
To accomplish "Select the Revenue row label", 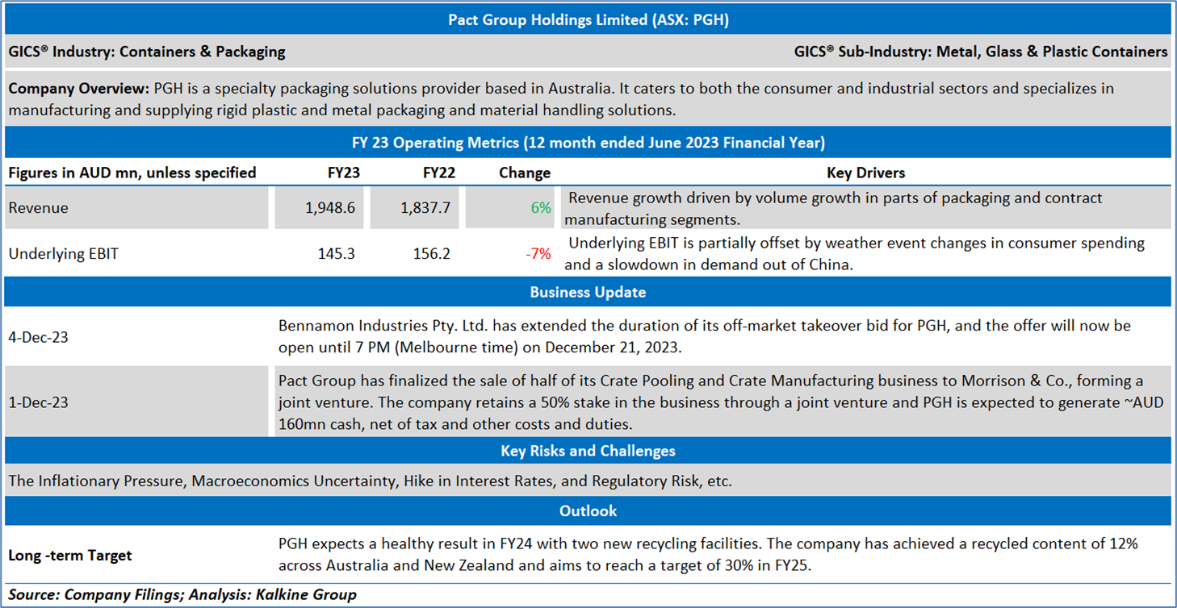I will click(38, 208).
